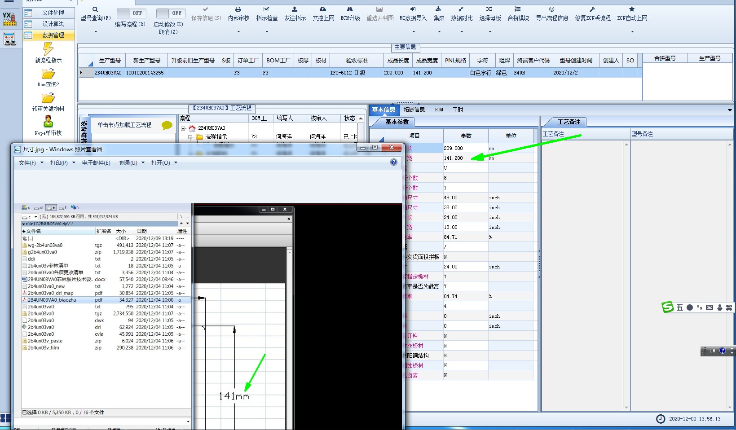Viewport: 736px width, 430px height.
Task: Click the 生产型号 column header in main grid
Action: point(110,60)
